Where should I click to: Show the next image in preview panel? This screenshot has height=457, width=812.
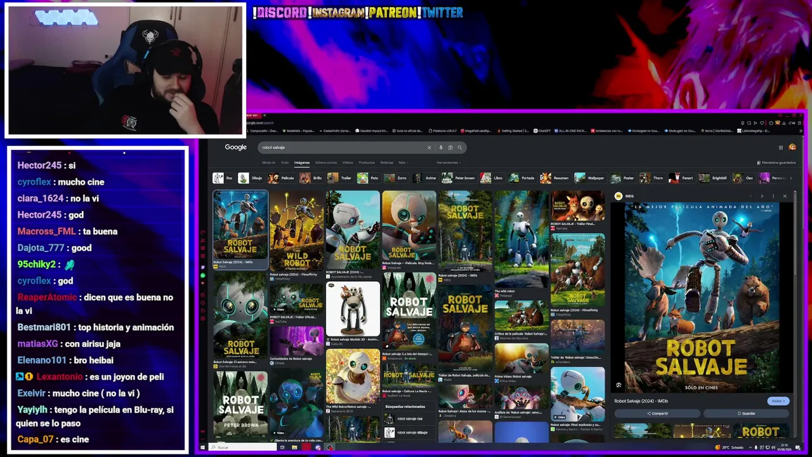[x=762, y=196]
